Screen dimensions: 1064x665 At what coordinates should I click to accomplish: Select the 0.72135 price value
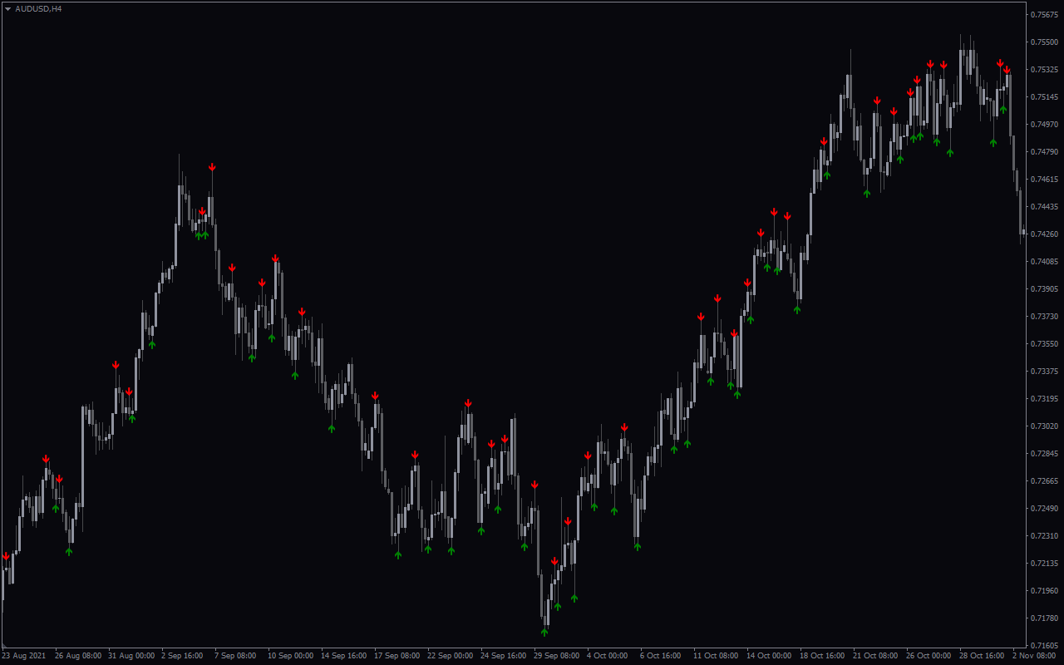point(1045,563)
